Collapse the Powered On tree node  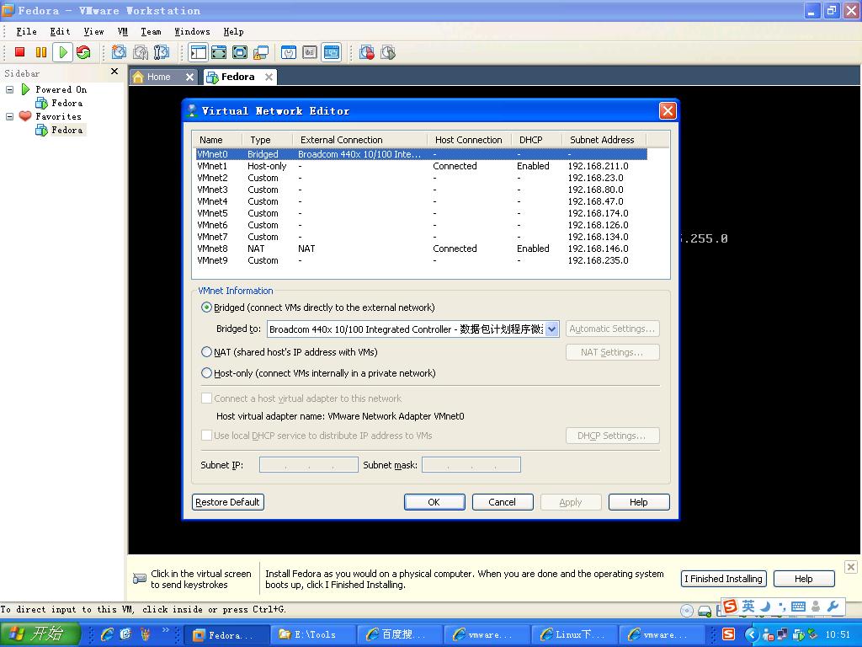pyautogui.click(x=9, y=89)
